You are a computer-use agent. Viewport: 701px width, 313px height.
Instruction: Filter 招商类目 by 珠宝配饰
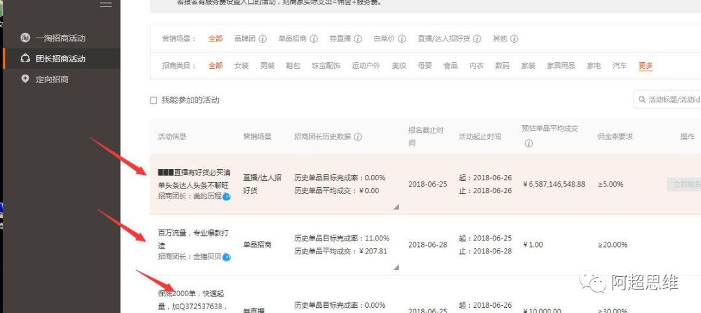coord(326,65)
